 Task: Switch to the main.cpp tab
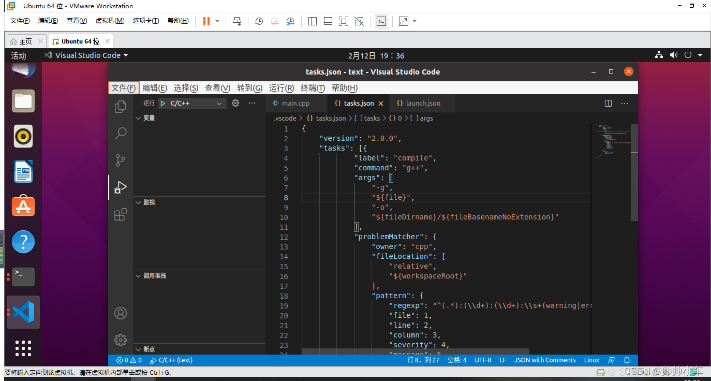tap(296, 104)
